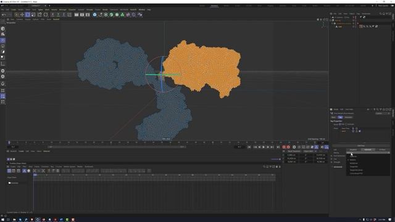Click Go to End playback button

(x=278, y=147)
